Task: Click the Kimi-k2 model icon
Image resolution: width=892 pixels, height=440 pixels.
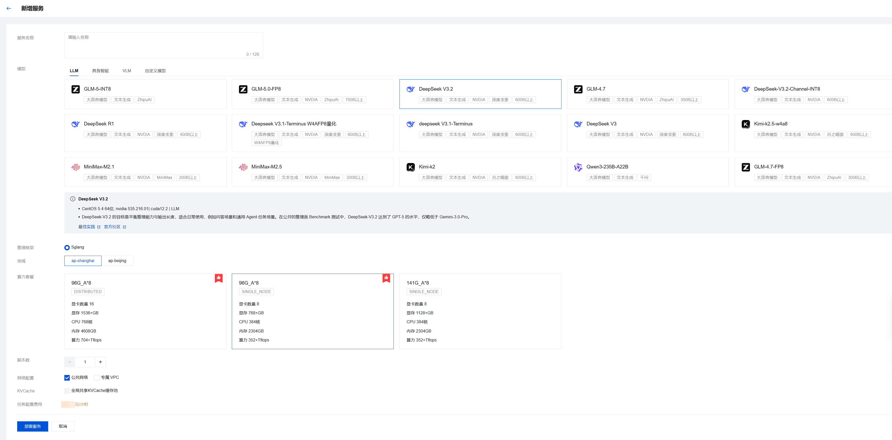Action: 410,167
